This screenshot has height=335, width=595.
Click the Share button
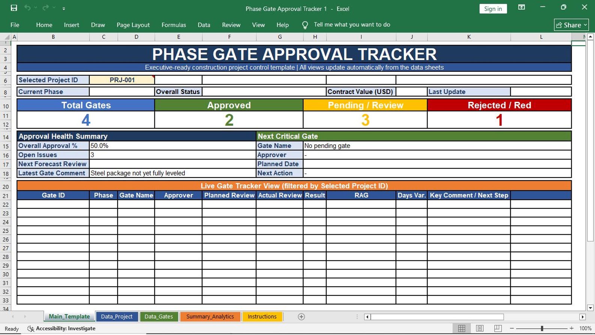point(571,25)
